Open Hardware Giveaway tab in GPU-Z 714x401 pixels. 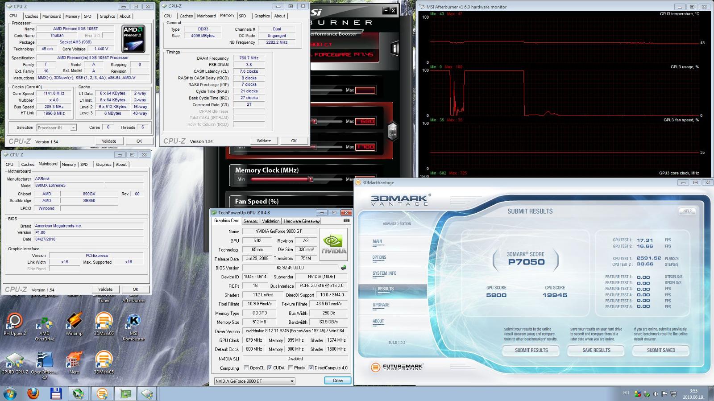[x=302, y=221]
